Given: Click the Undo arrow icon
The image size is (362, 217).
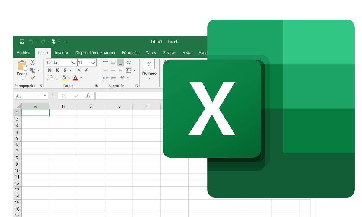Looking at the screenshot, I should click(31, 42).
